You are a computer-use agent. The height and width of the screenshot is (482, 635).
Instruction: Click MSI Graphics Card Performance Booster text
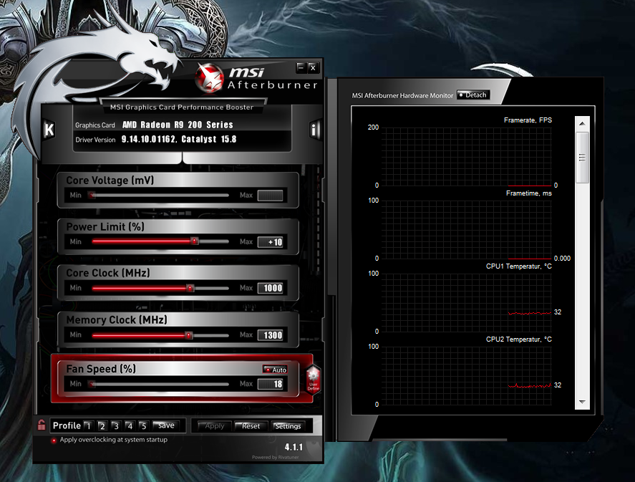182,107
